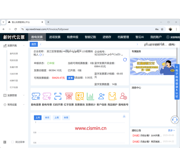View site information in the address bar
Image resolution: width=180 pixels, height=167 pixels.
tap(23, 29)
